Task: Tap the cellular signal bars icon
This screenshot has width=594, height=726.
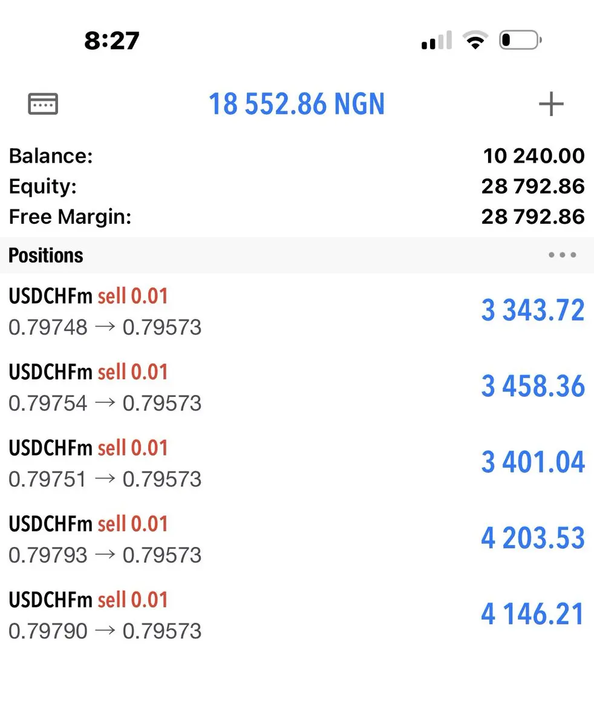Action: [436, 41]
